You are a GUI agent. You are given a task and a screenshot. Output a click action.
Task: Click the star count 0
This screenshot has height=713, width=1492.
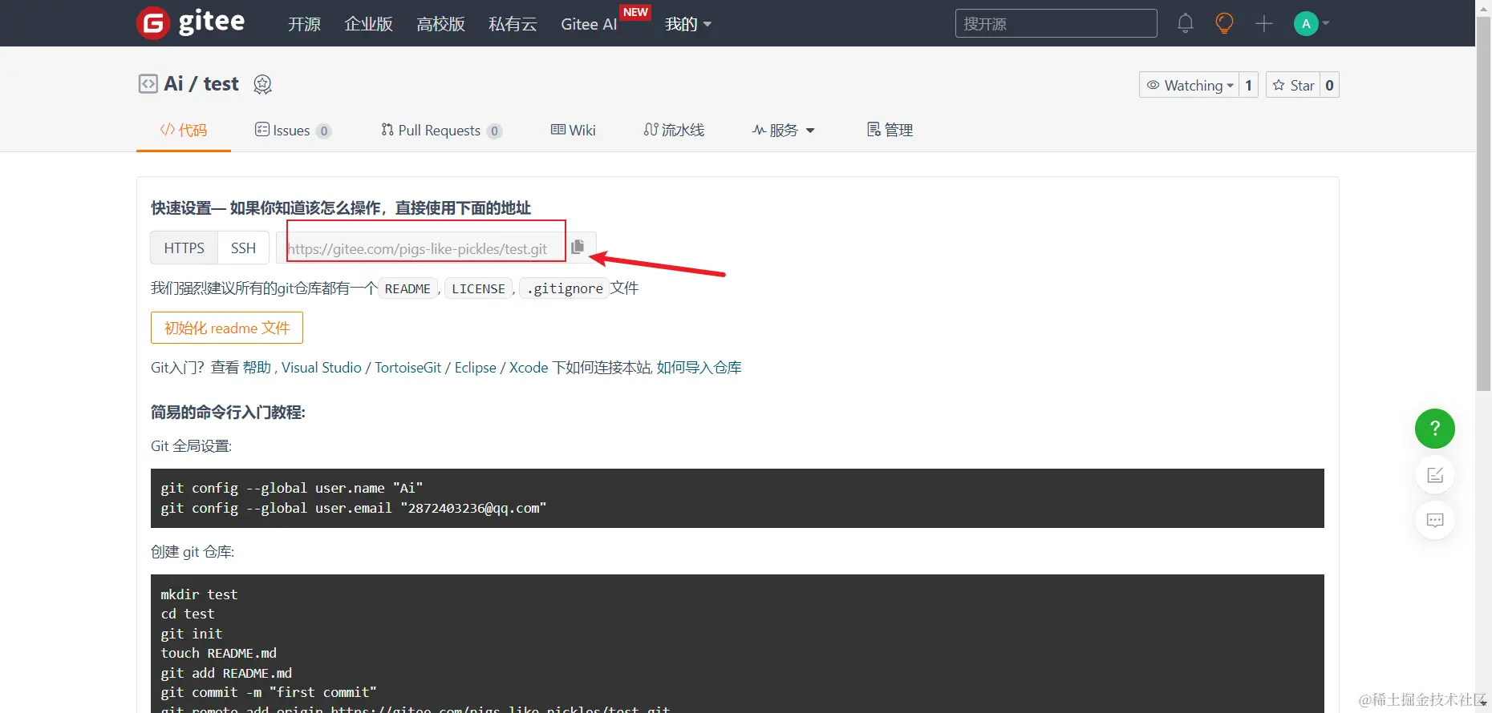(x=1329, y=85)
